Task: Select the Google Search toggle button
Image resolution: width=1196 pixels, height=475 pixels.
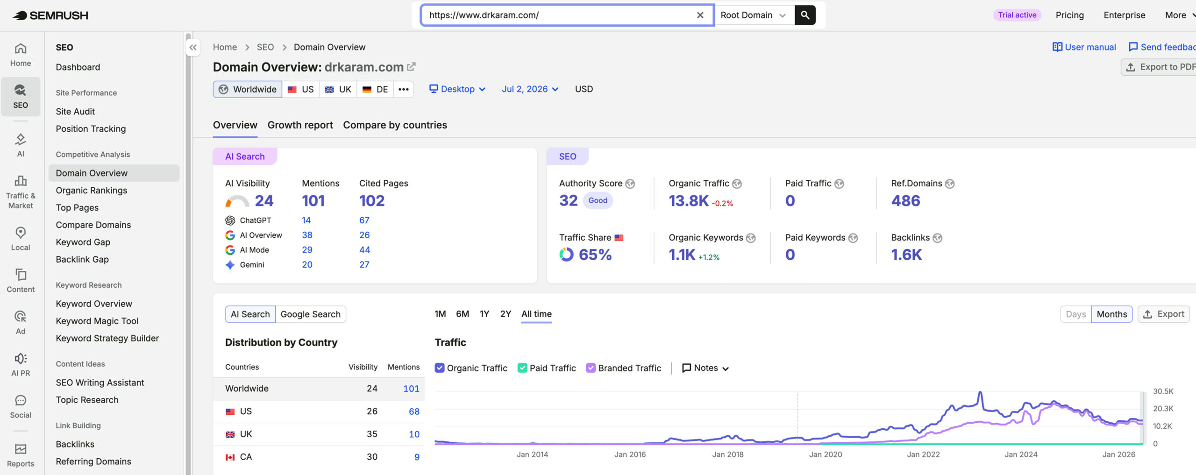Action: click(x=310, y=314)
